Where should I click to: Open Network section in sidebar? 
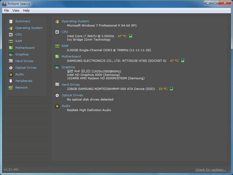22,88
